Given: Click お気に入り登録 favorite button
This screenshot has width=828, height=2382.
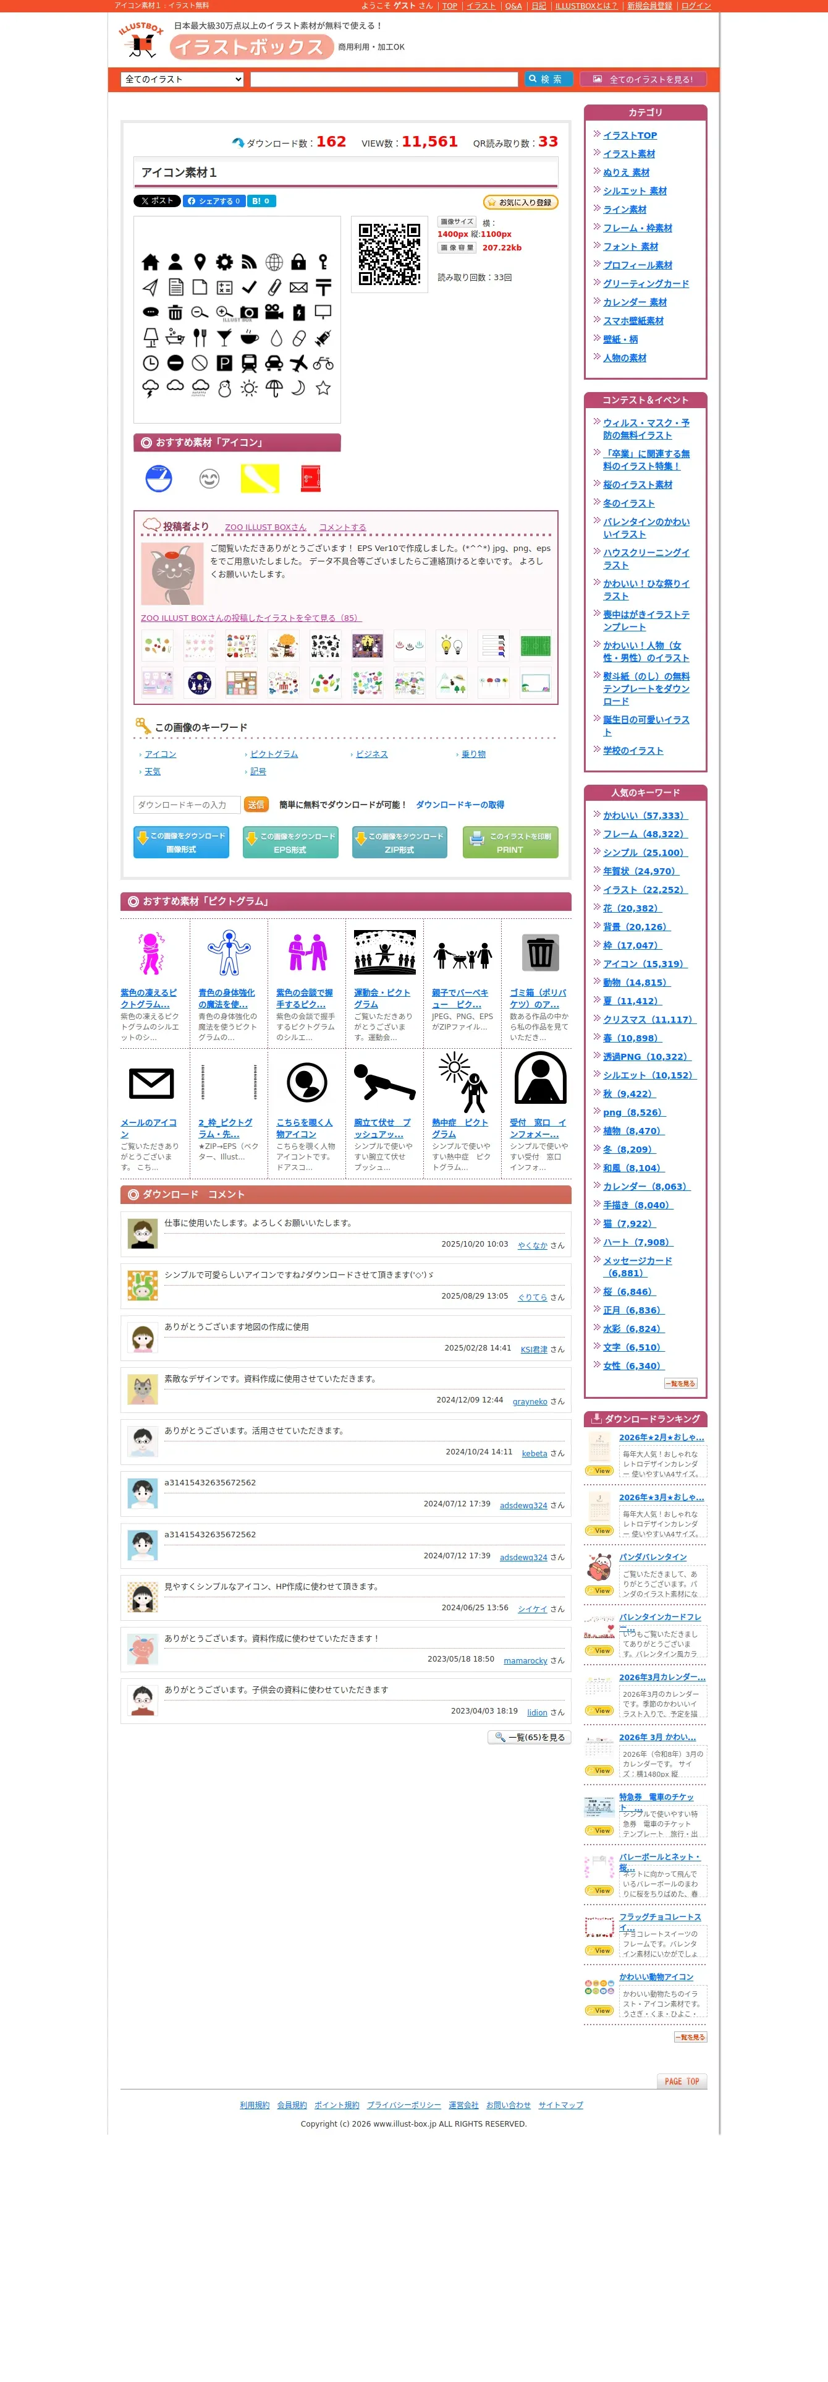Looking at the screenshot, I should [x=520, y=202].
